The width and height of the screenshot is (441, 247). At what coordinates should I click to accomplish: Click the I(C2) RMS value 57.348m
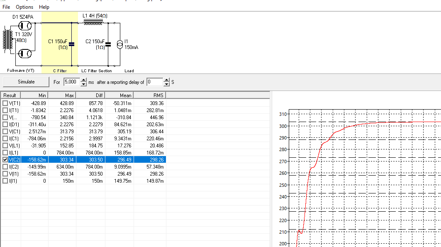pos(155,166)
